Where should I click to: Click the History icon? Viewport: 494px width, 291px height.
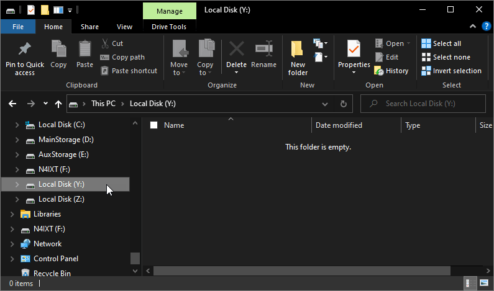point(378,71)
